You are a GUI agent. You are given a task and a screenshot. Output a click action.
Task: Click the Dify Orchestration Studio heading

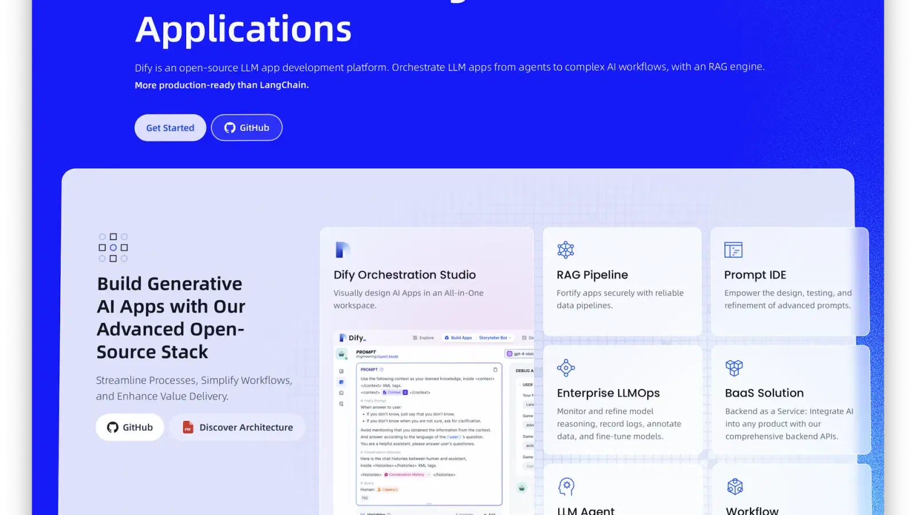pos(405,275)
